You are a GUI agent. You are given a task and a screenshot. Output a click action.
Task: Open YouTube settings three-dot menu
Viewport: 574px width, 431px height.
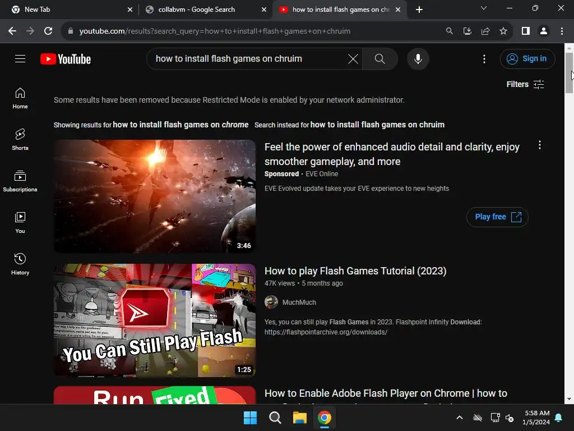point(484,59)
